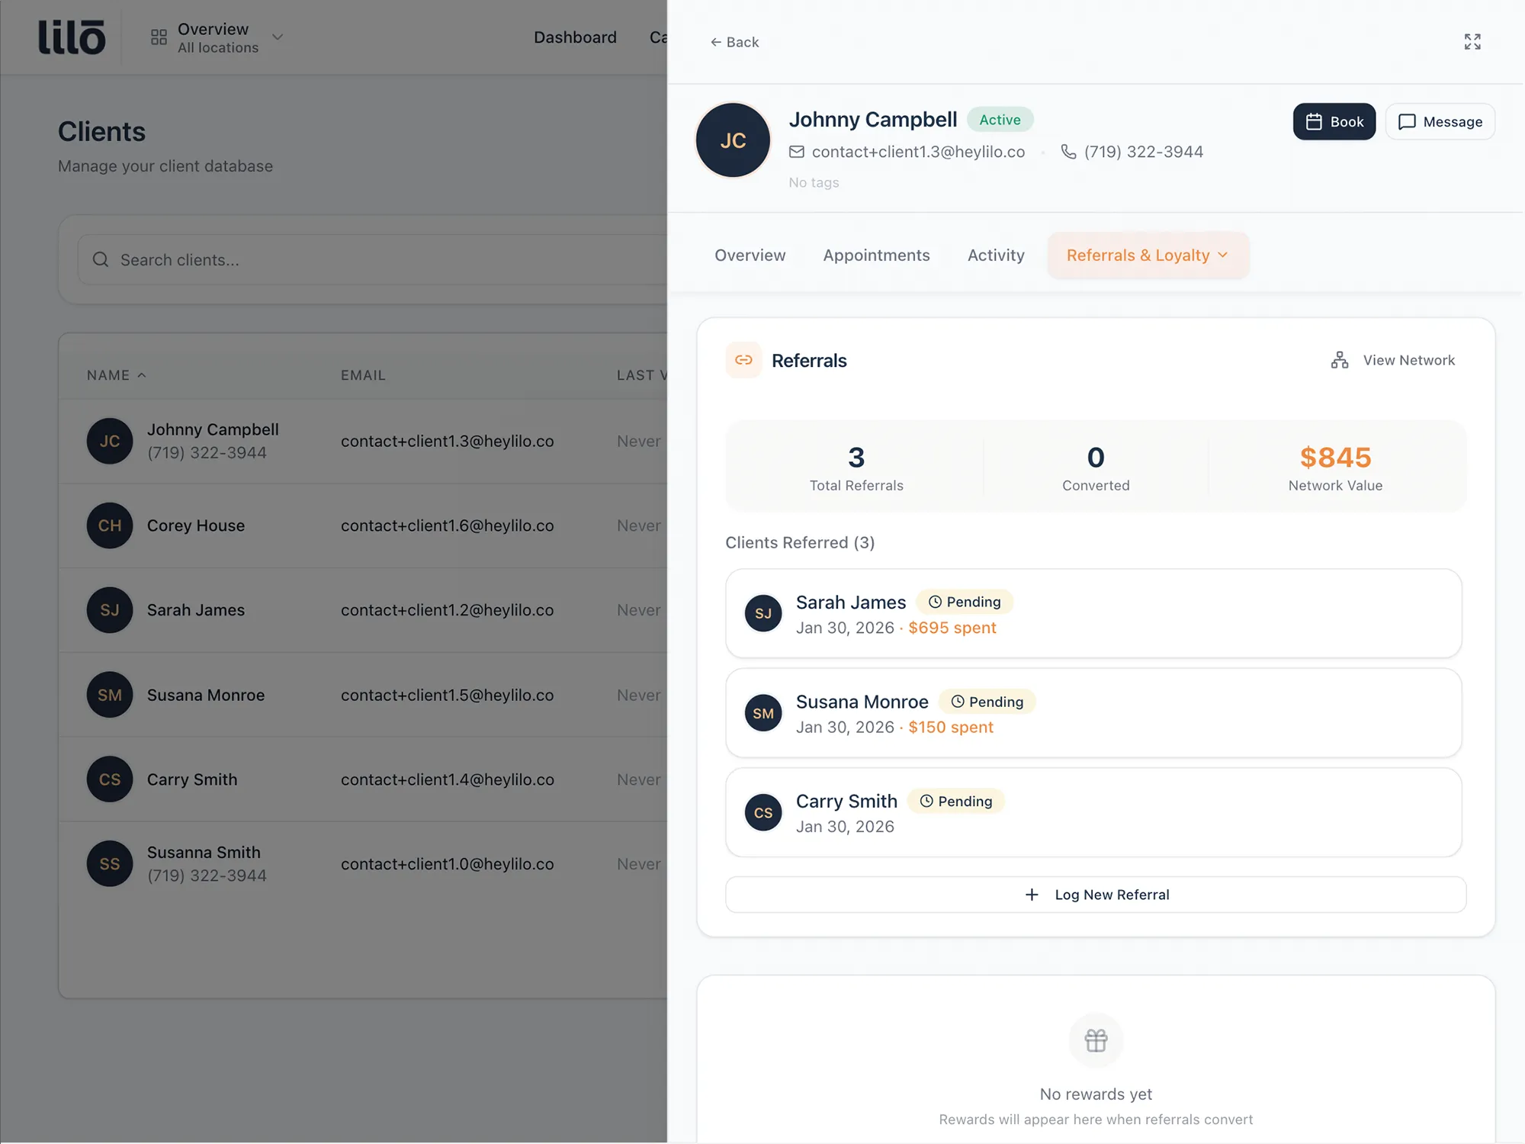Screen dimensions: 1525x1144
Task: Click the orange link icon beside Referrals
Action: coord(743,360)
